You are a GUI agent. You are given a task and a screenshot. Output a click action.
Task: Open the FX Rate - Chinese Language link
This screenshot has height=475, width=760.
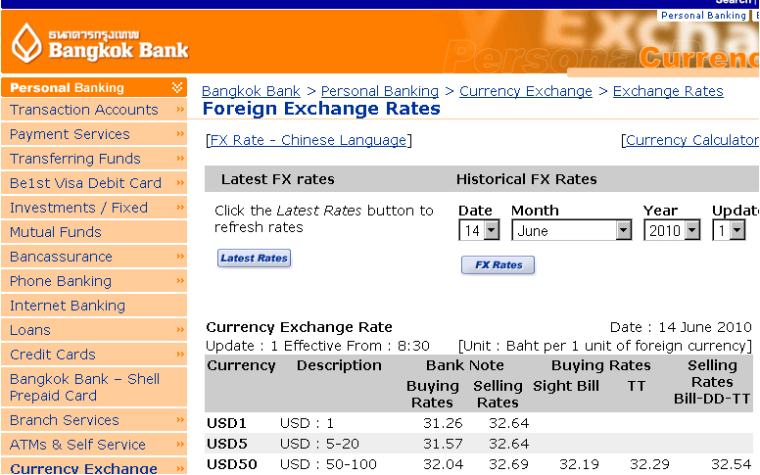pyautogui.click(x=309, y=140)
